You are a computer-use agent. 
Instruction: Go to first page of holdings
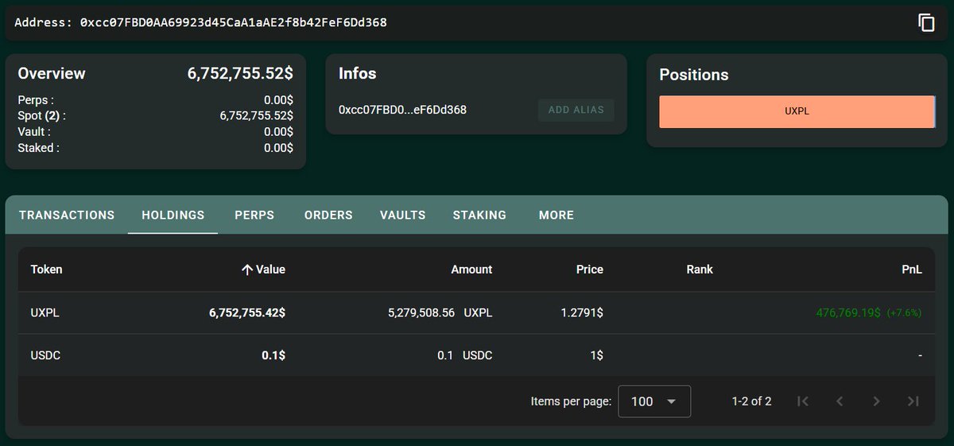[803, 401]
